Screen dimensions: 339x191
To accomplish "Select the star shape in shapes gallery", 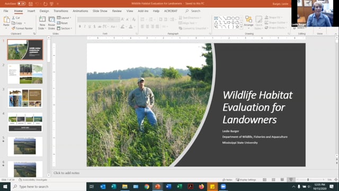I will tap(237, 27).
